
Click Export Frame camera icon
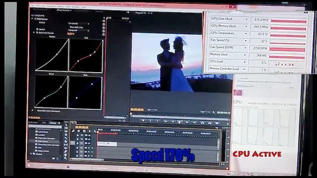pyautogui.click(x=217, y=123)
